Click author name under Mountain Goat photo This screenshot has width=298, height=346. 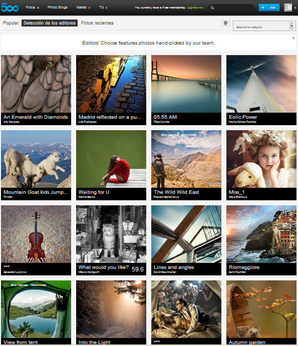click(x=8, y=197)
